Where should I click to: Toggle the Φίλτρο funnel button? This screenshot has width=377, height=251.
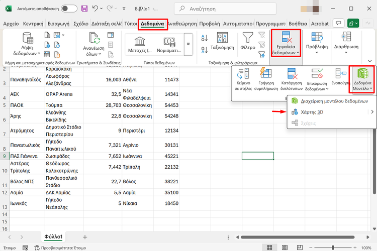pyautogui.click(x=248, y=41)
